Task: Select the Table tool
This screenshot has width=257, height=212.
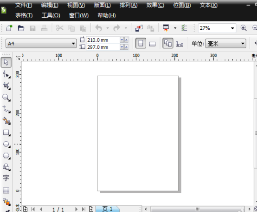Action: (x=6, y=190)
